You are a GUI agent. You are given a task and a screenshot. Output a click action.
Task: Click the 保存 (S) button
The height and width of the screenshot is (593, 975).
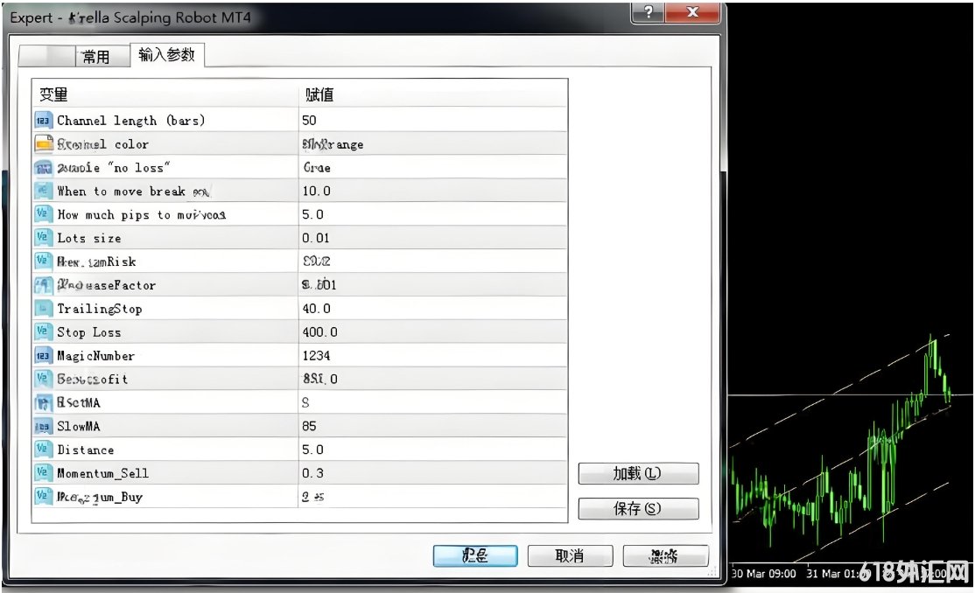pos(638,508)
